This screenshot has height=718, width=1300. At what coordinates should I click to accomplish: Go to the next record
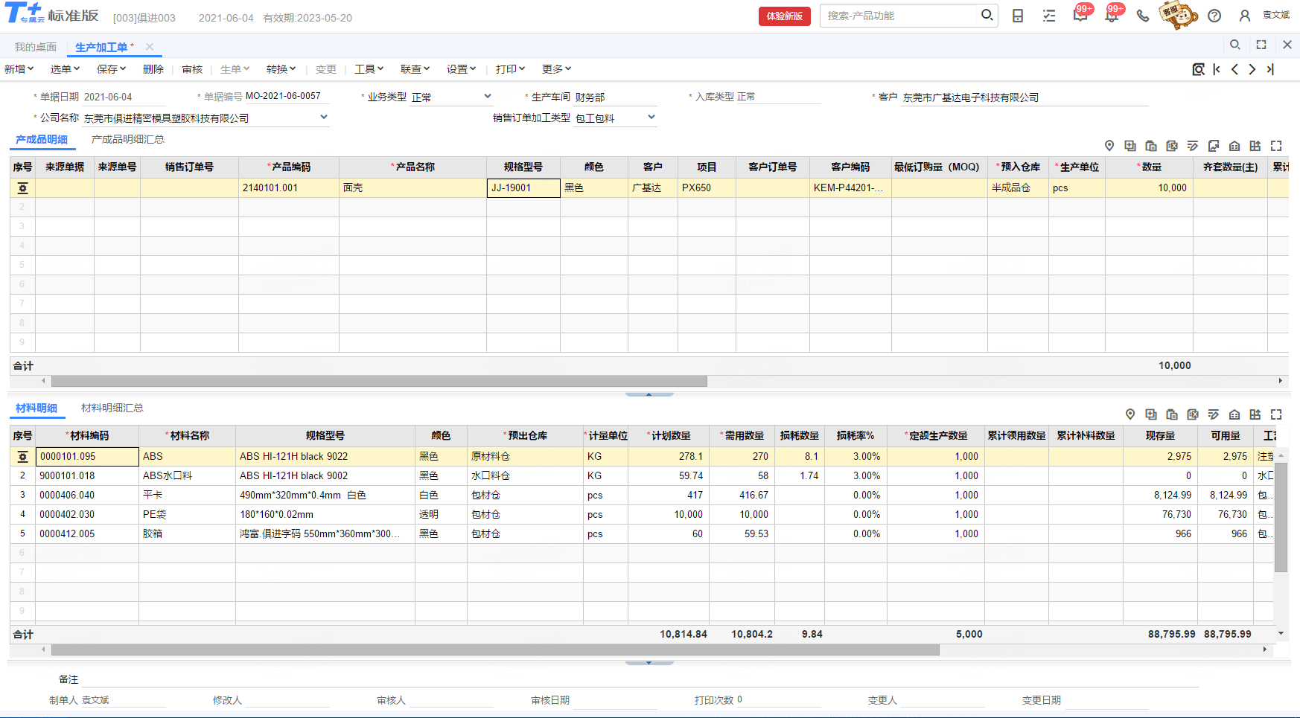tap(1252, 69)
